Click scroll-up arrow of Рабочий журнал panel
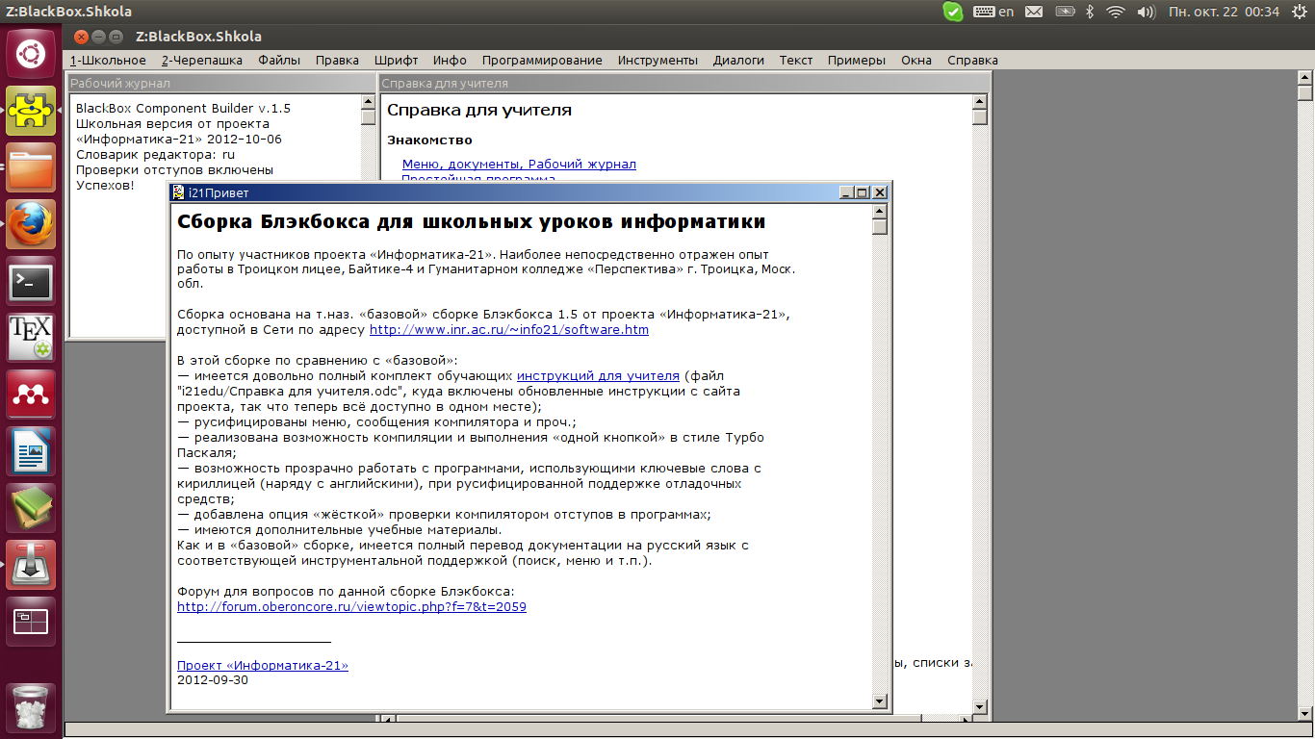This screenshot has height=739, width=1315. [368, 101]
